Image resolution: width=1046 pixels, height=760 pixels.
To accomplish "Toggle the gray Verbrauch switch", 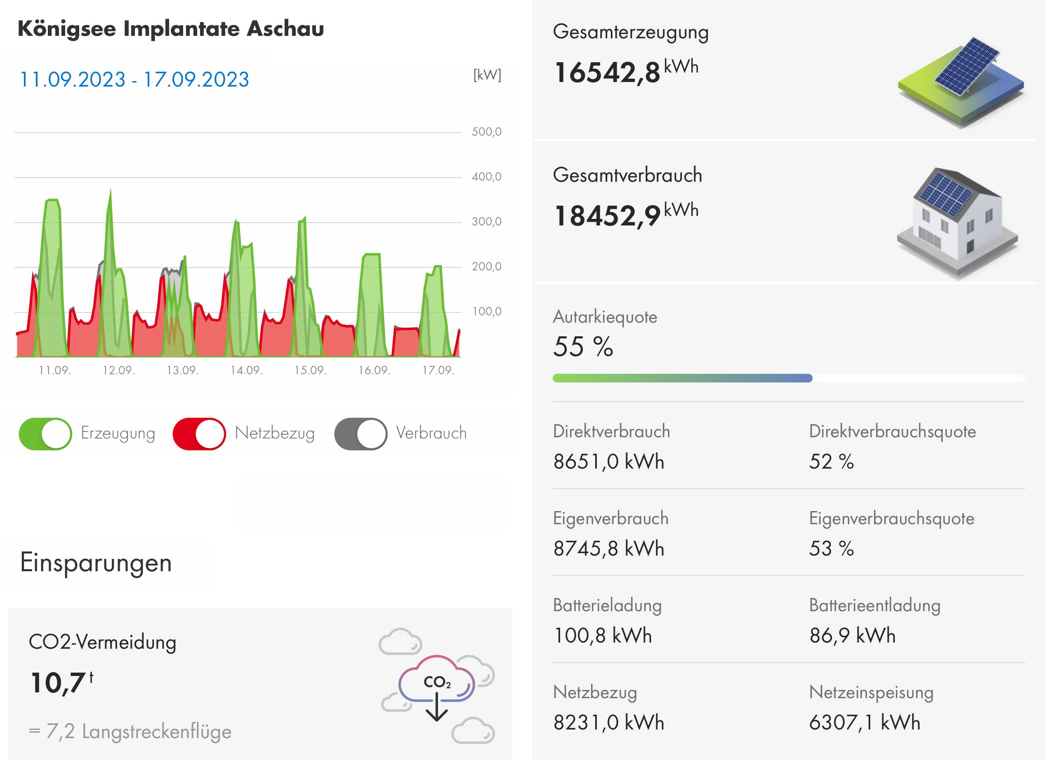I will tap(360, 433).
